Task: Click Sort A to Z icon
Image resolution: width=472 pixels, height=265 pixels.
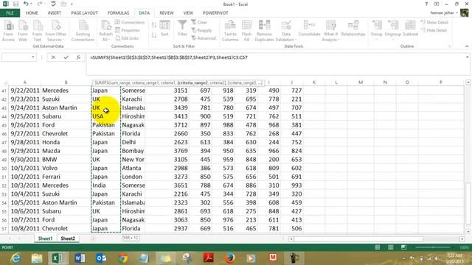Action: [154, 25]
